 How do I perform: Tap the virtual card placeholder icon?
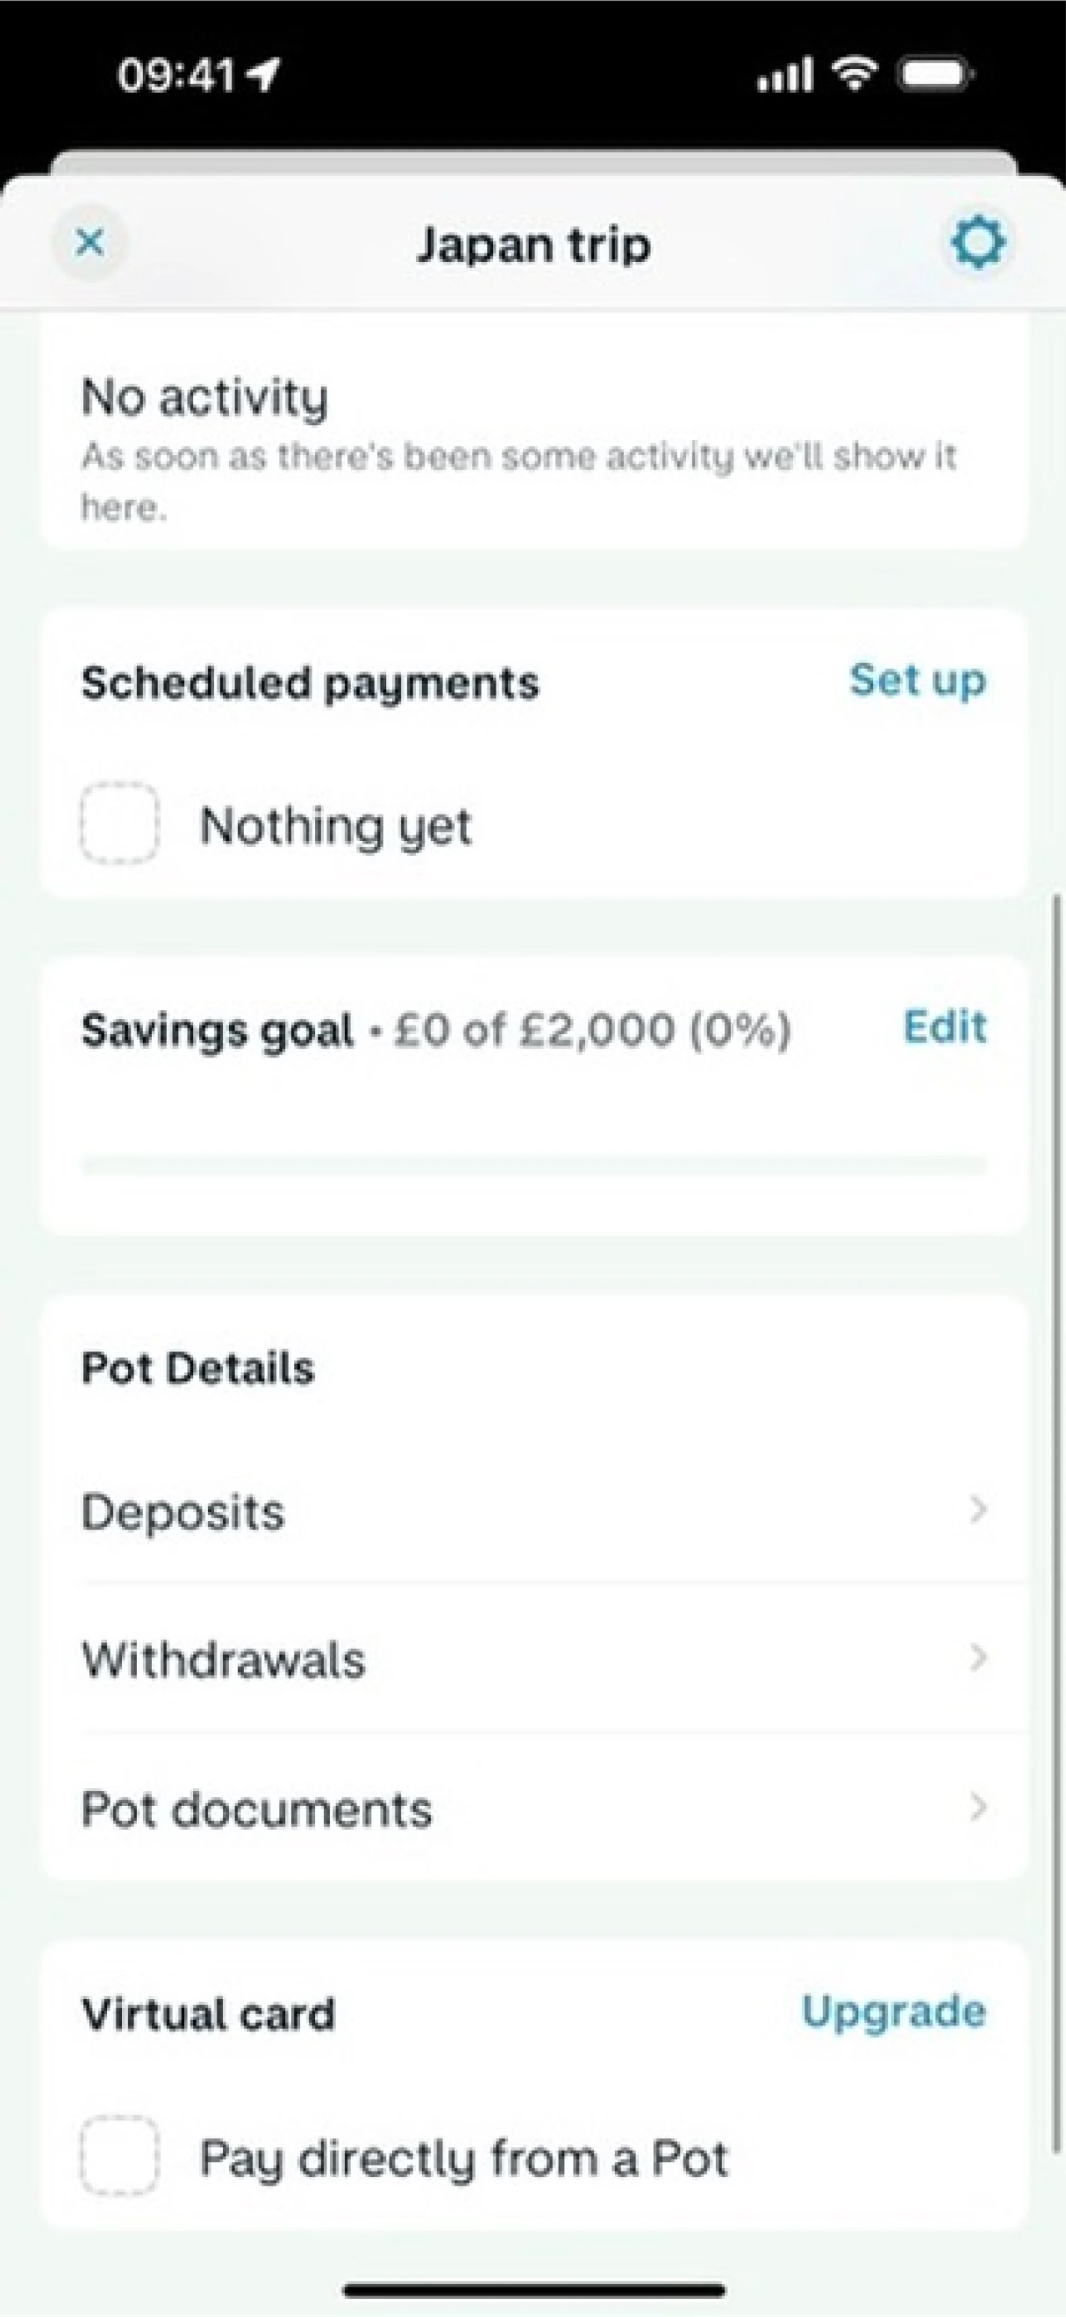pyautogui.click(x=119, y=2157)
